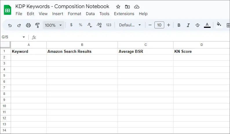Open the Edit menu
230x134 pixels.
(x=30, y=14)
